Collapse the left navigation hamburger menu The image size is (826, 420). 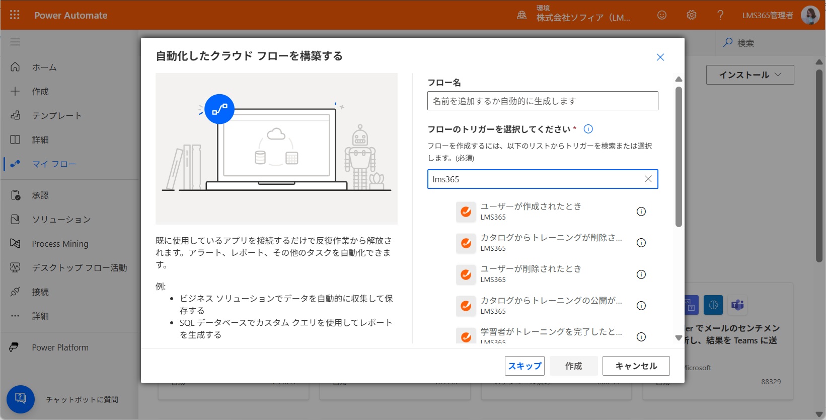click(x=15, y=42)
